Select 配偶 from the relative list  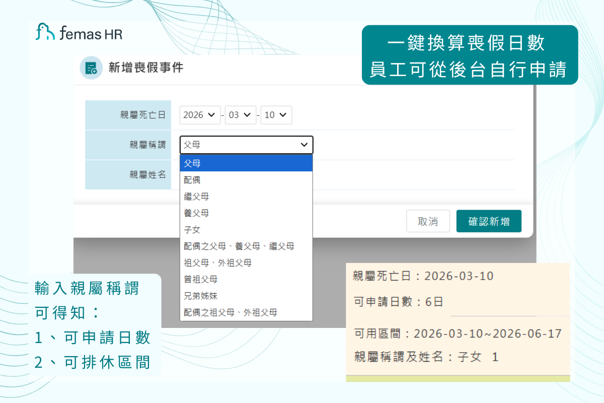246,180
